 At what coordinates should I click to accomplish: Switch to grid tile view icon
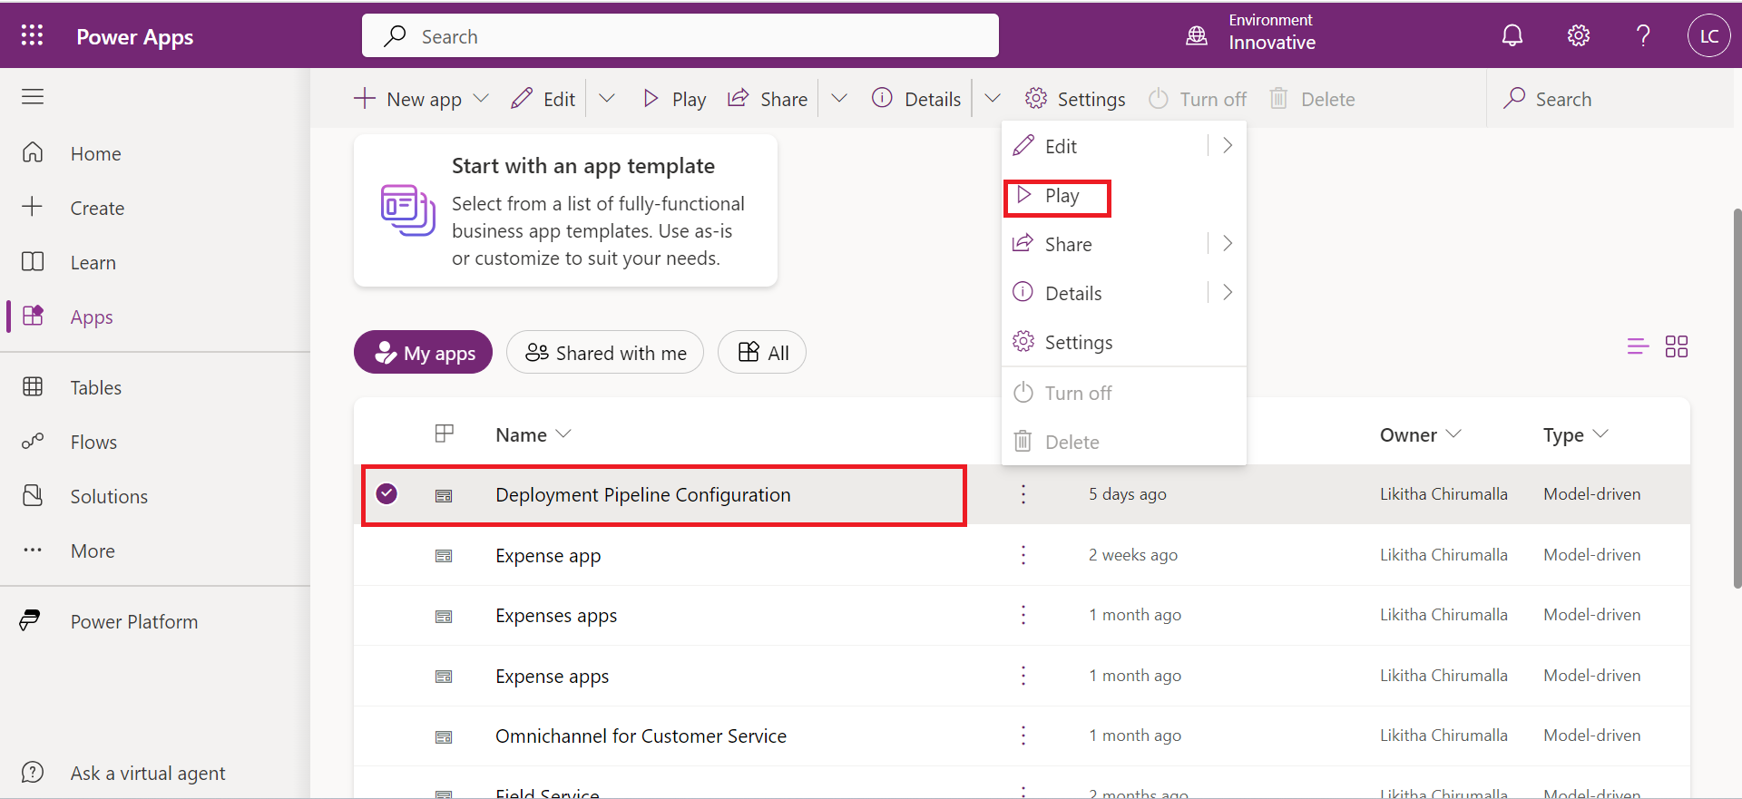click(x=1676, y=346)
